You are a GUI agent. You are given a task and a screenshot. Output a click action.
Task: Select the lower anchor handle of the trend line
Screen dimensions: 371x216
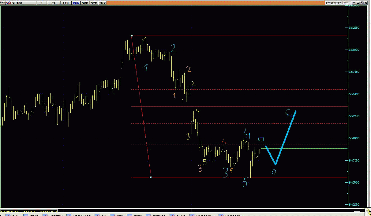[x=151, y=177]
